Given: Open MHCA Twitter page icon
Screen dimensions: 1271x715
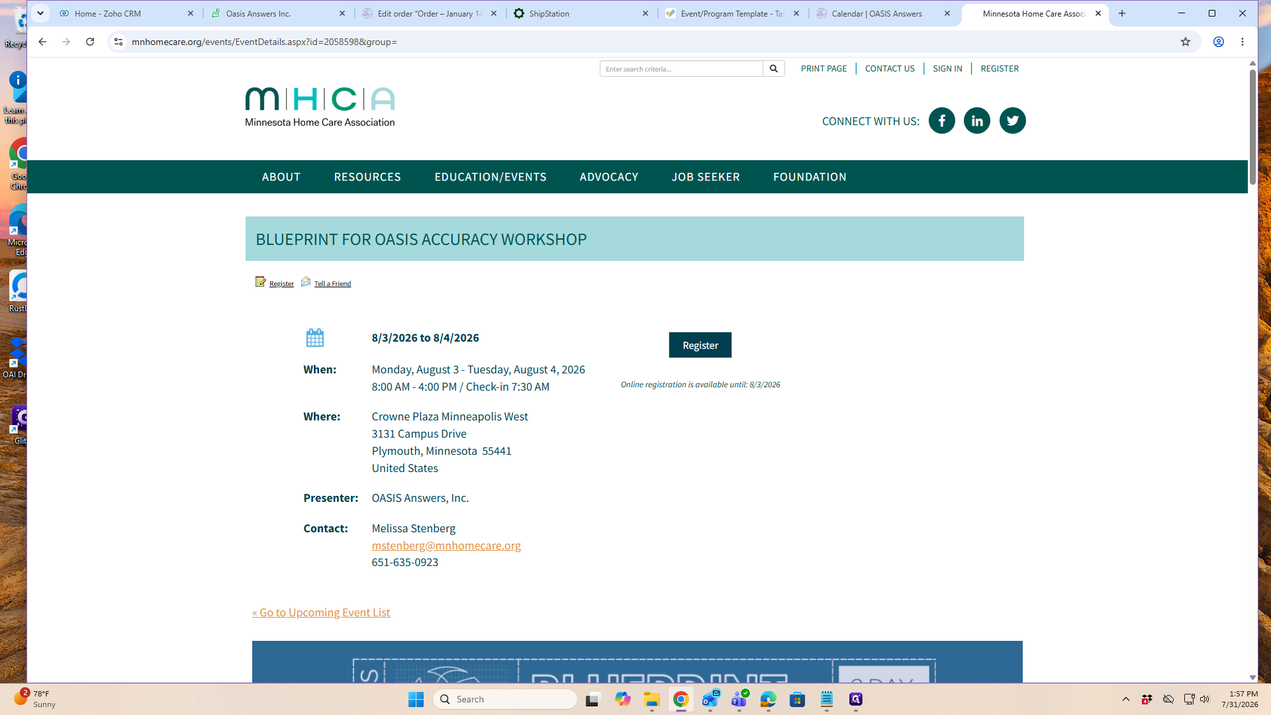Looking at the screenshot, I should point(1012,120).
